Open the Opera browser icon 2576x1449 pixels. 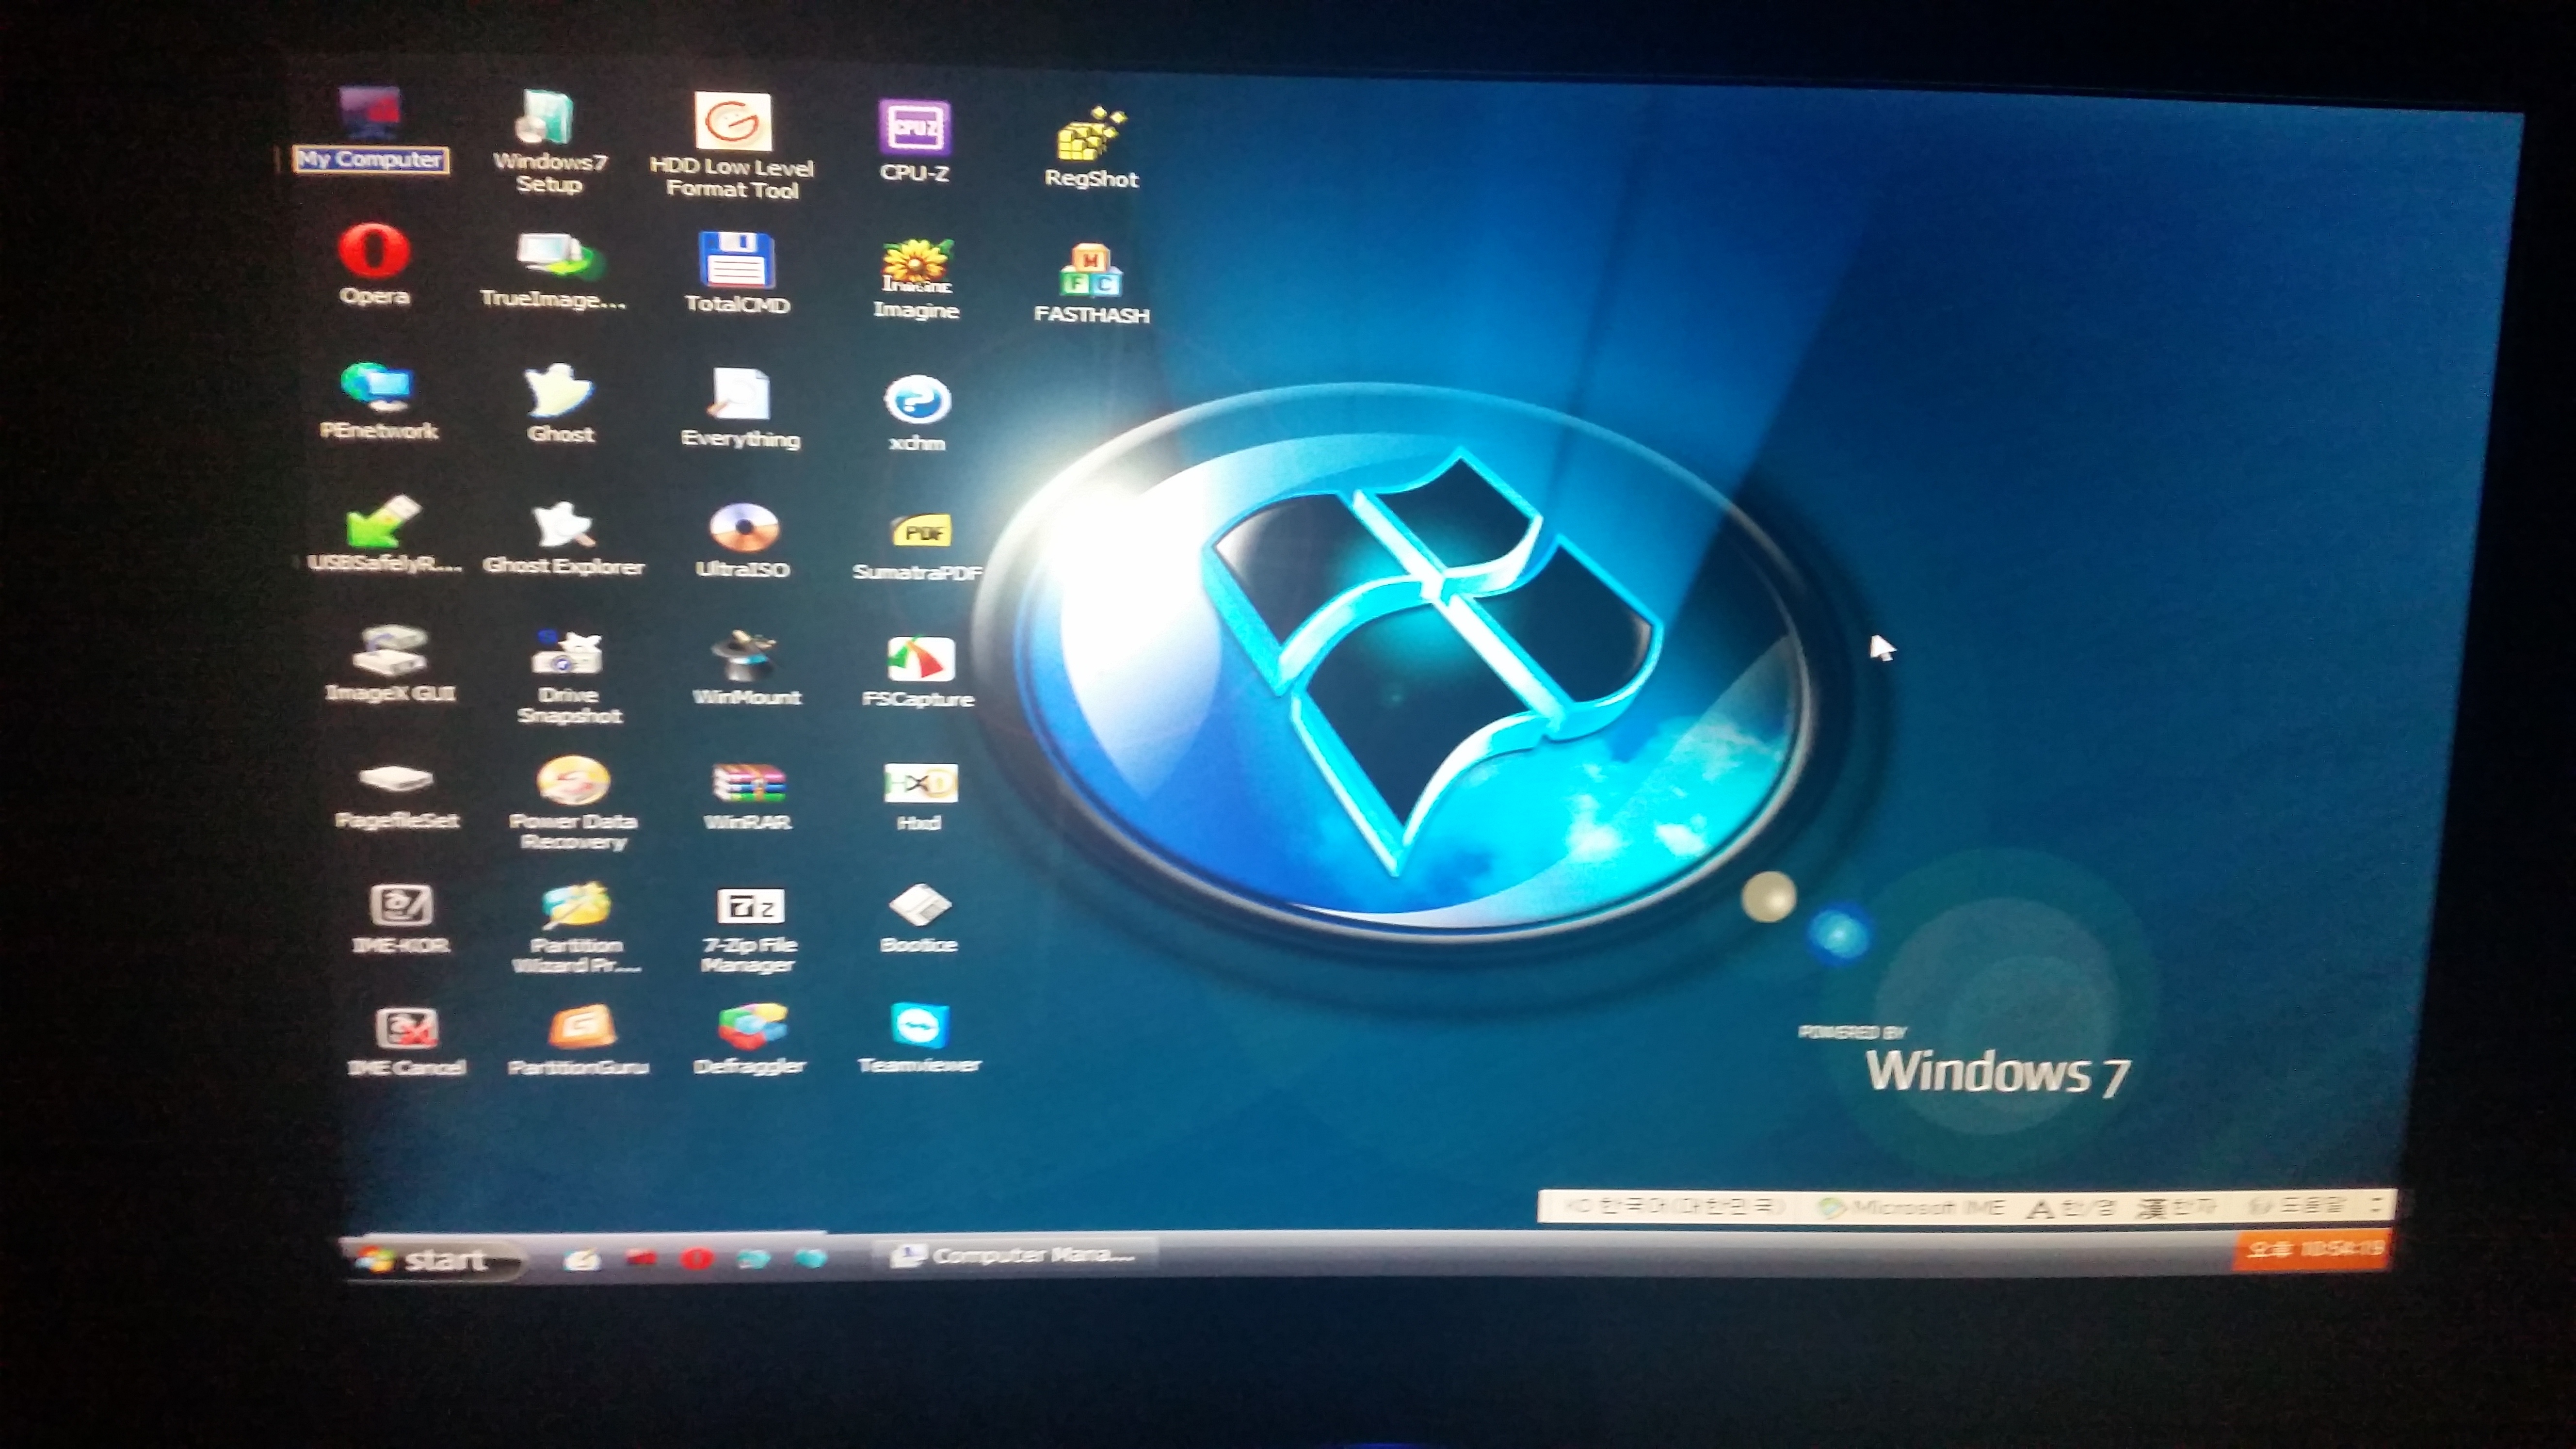click(x=373, y=250)
